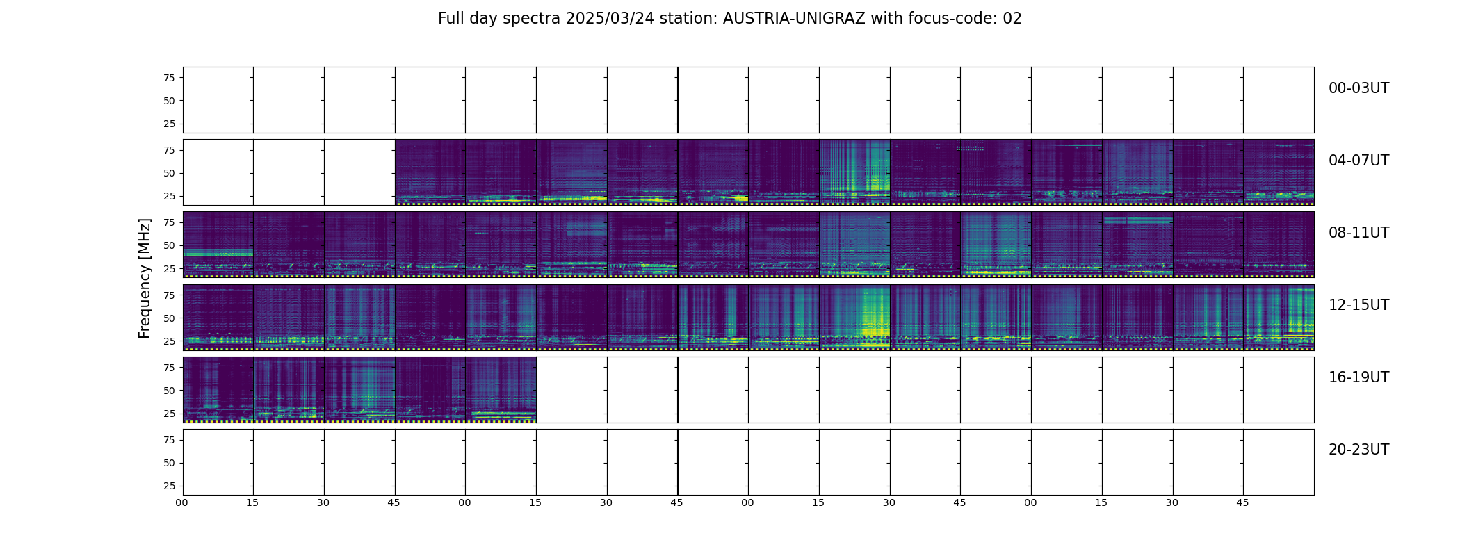Screen dimensions: 1460x556
Task: Open the first spectrogram panel of the 08-11UT row
Action: point(218,245)
